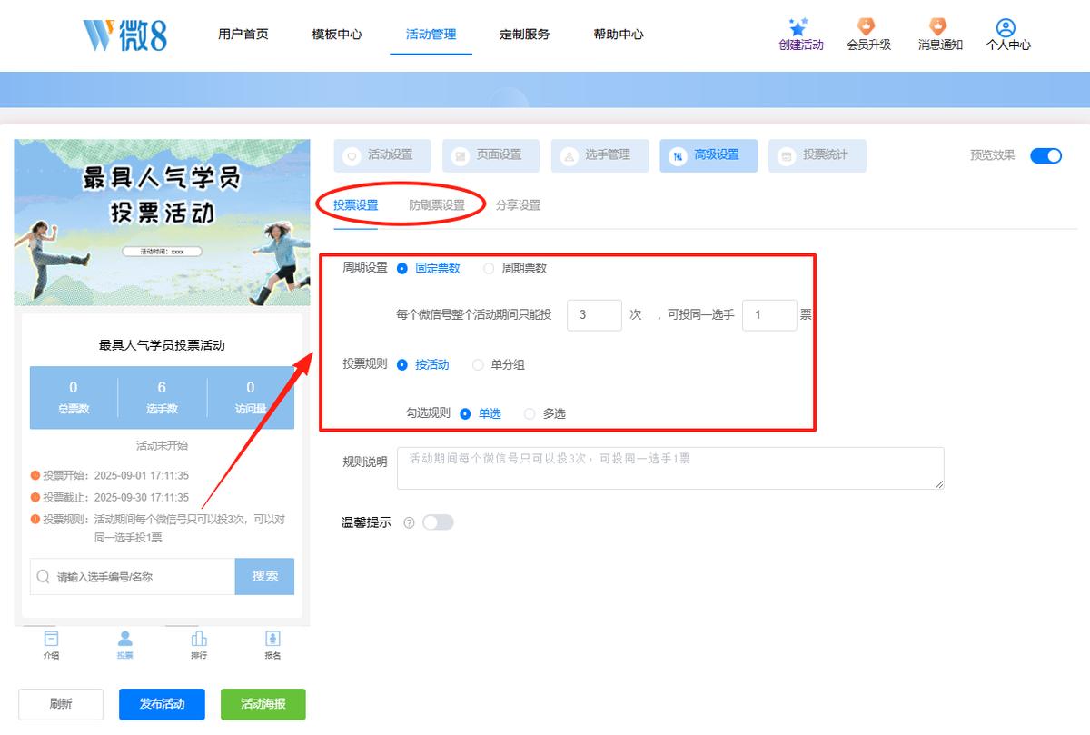Select the 报名 bottom nav icon
The height and width of the screenshot is (735, 1090).
pyautogui.click(x=272, y=638)
